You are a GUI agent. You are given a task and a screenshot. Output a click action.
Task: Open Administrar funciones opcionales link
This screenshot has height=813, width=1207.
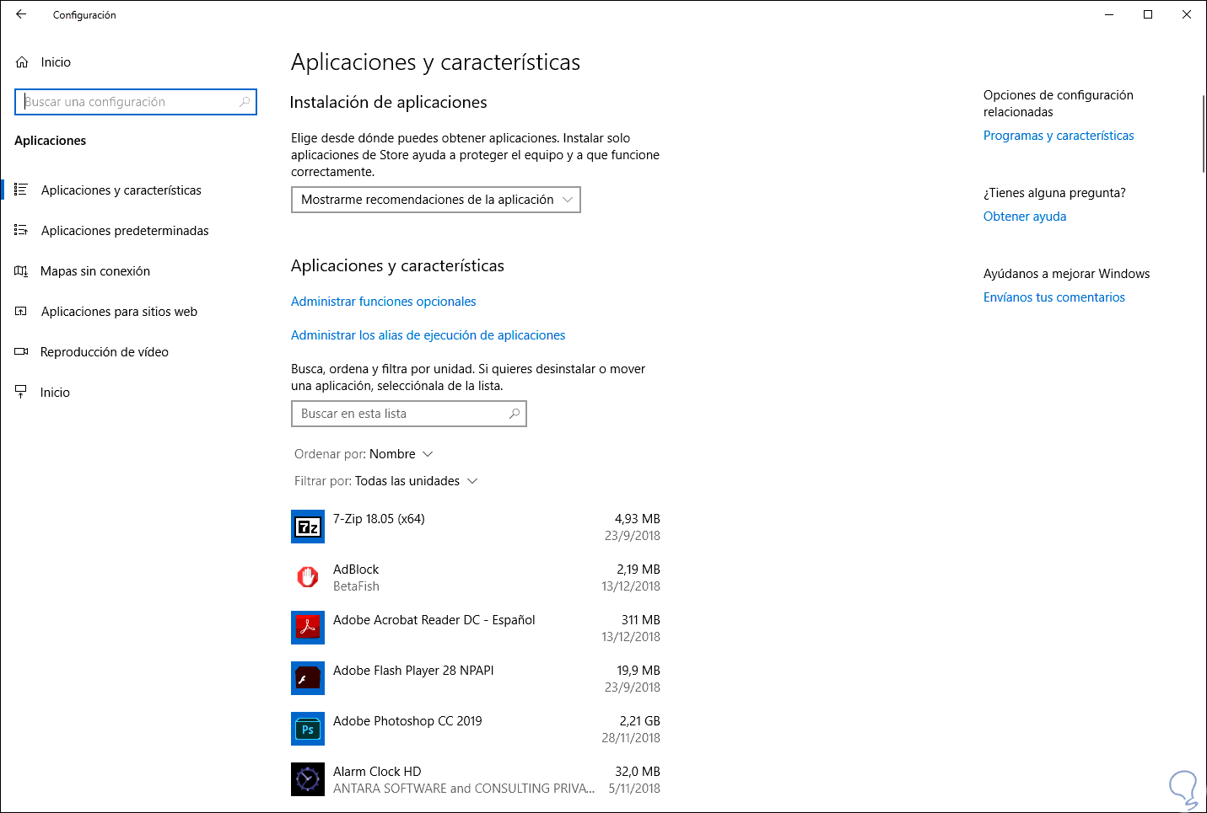(x=383, y=302)
